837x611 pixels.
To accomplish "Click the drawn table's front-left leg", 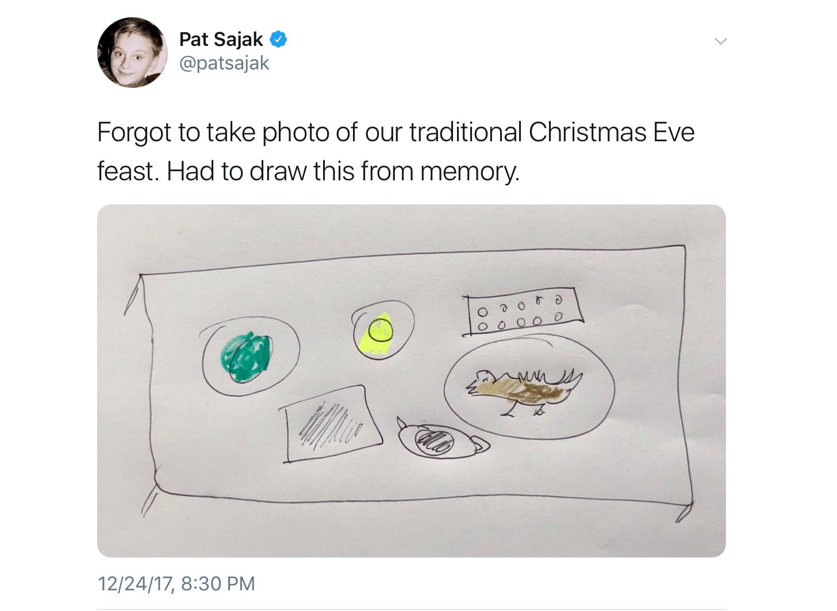I will 149,499.
